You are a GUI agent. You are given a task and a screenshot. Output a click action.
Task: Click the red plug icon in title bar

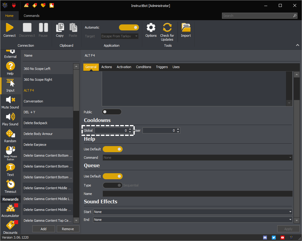click(14, 5)
